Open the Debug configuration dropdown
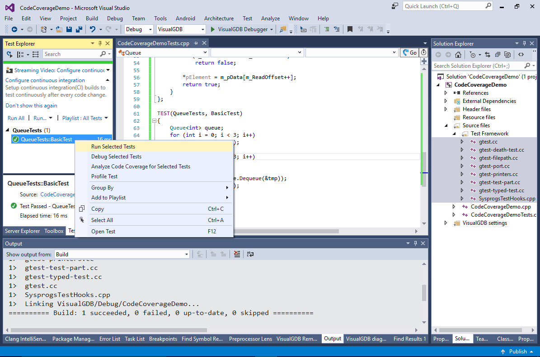540x357 pixels. (x=139, y=29)
